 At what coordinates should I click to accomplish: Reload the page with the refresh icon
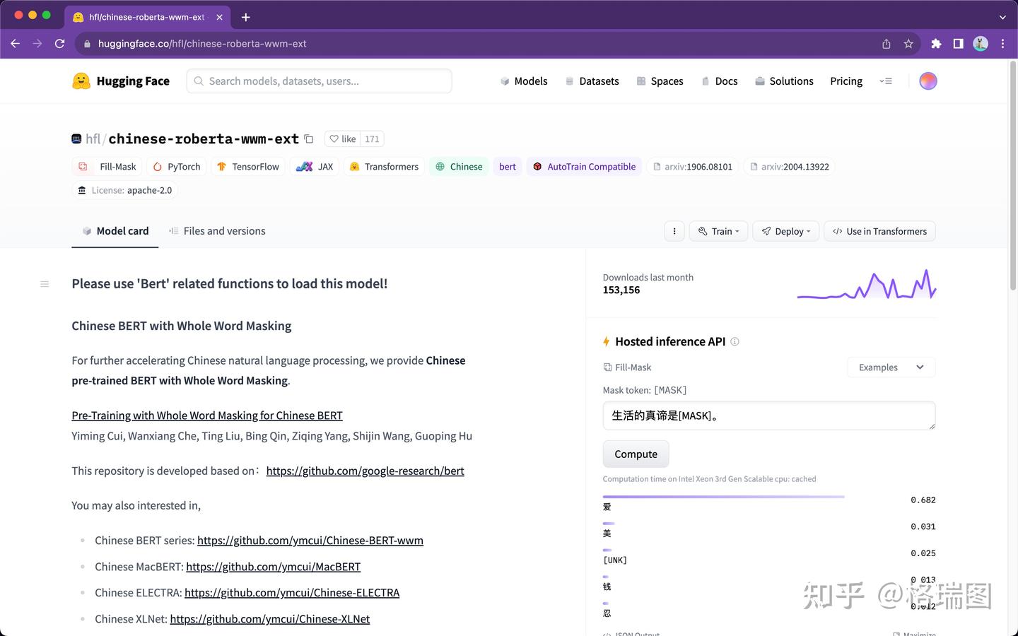pyautogui.click(x=60, y=44)
